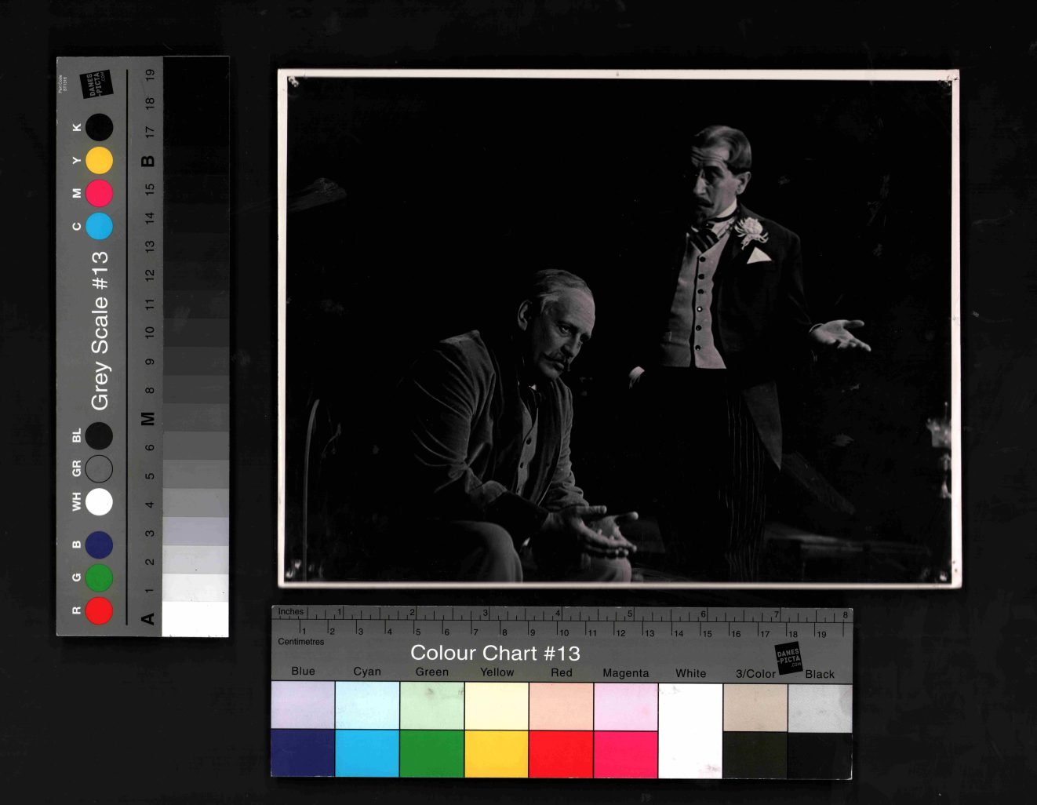Click the saturated Green swatch on Colour Chart
This screenshot has height=805, width=1037.
(431, 753)
